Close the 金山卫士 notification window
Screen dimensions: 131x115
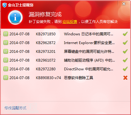click(124, 4)
